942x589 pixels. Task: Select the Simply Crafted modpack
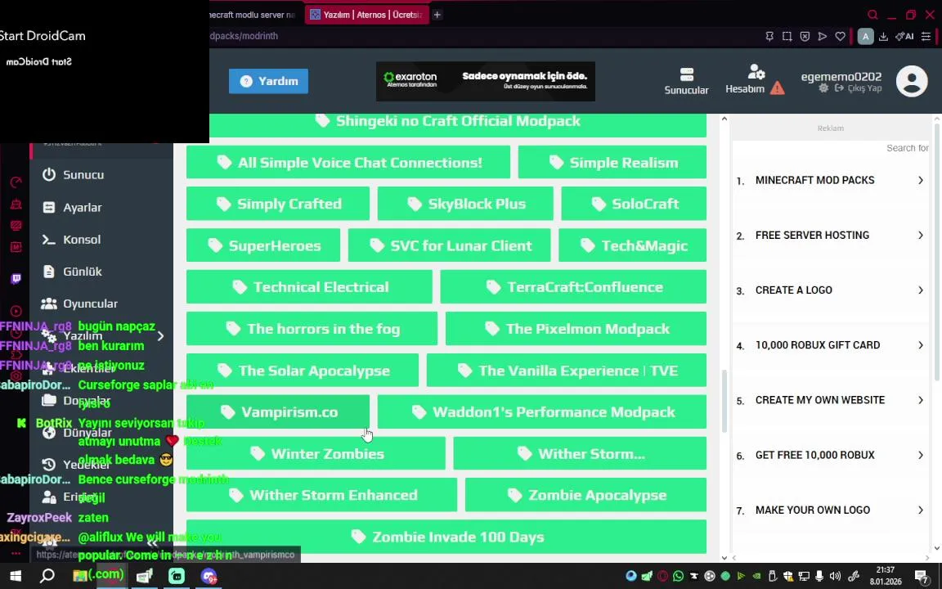coord(277,204)
